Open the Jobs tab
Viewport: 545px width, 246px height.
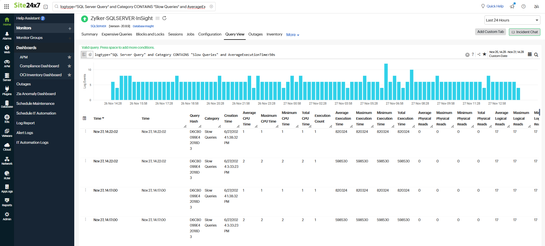click(x=190, y=34)
